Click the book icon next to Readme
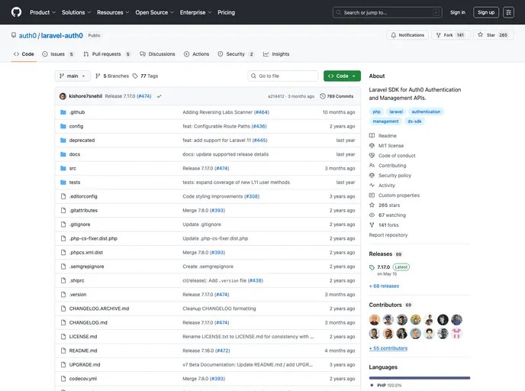The height and width of the screenshot is (391, 525). point(372,136)
